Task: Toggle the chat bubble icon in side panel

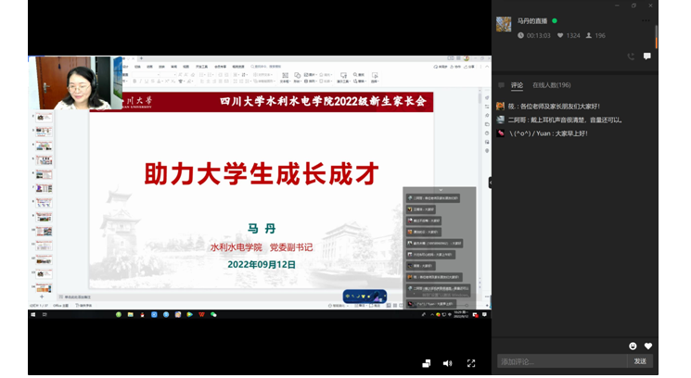Action: (x=647, y=57)
